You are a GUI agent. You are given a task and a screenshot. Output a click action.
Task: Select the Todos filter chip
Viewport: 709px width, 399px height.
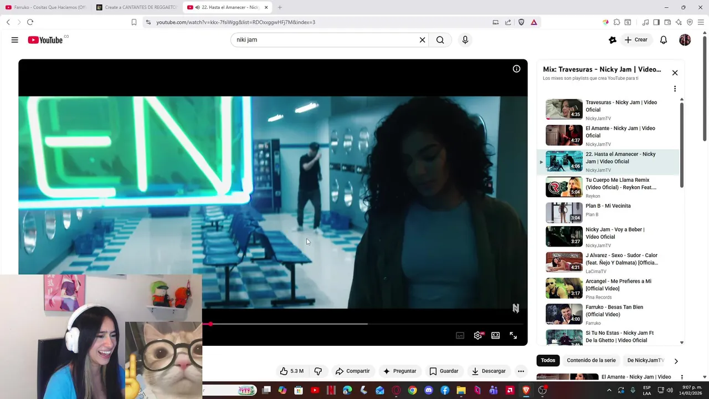(x=548, y=360)
